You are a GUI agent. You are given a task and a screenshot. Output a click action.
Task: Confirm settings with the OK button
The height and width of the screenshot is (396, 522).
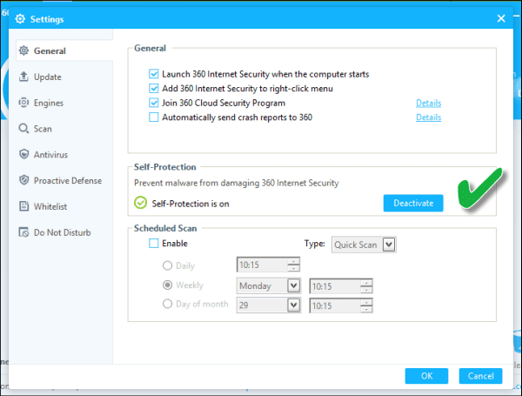click(426, 376)
